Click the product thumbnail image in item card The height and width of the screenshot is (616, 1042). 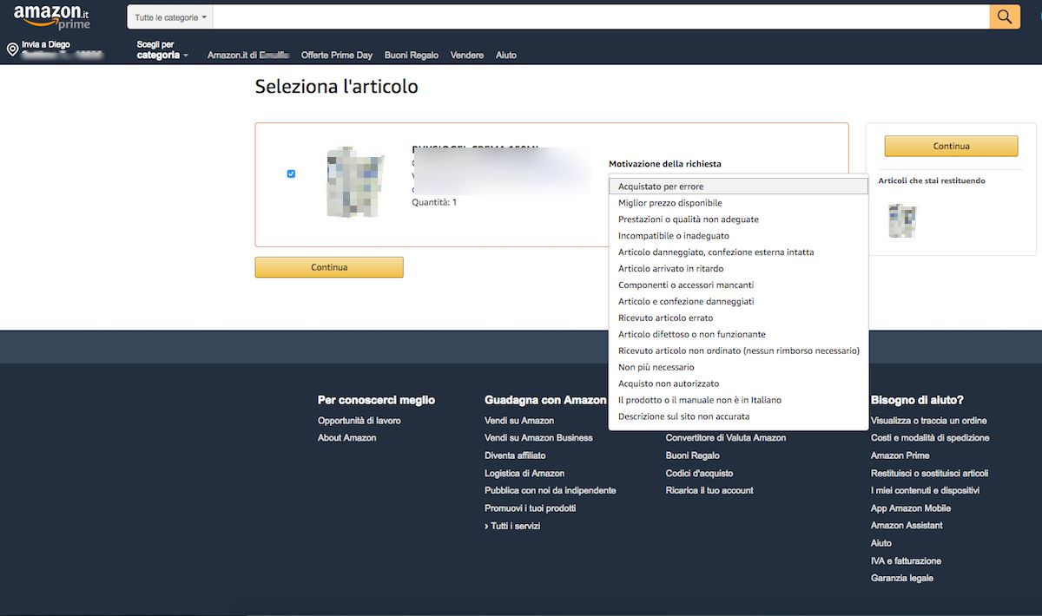pos(354,182)
